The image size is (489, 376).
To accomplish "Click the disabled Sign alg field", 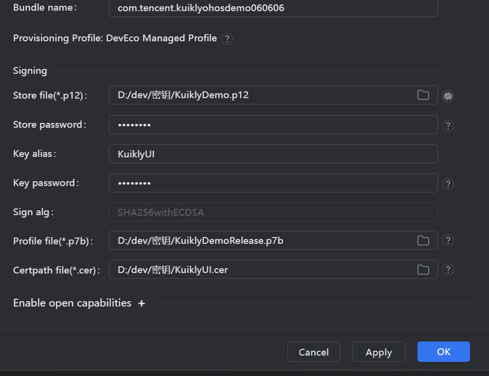I will point(273,212).
